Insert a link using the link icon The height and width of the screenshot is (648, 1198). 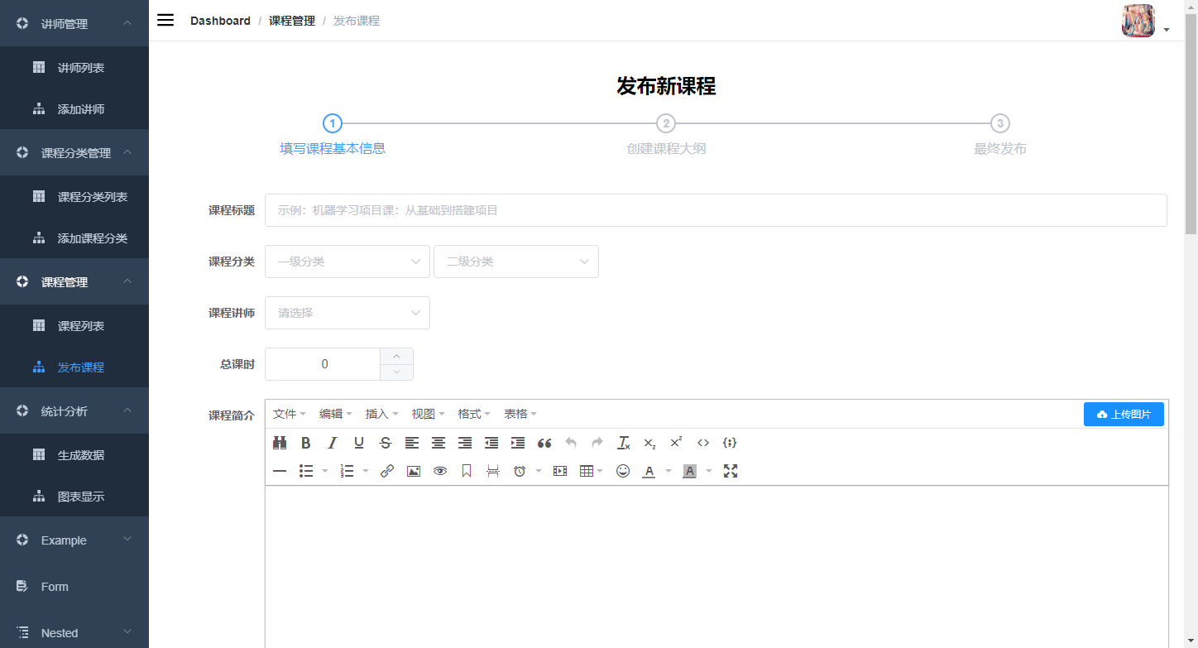[386, 471]
